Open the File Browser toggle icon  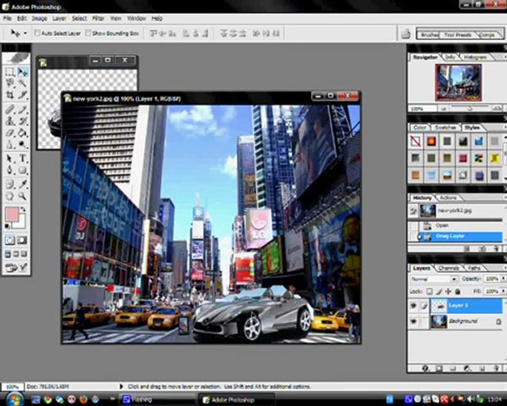coord(406,33)
